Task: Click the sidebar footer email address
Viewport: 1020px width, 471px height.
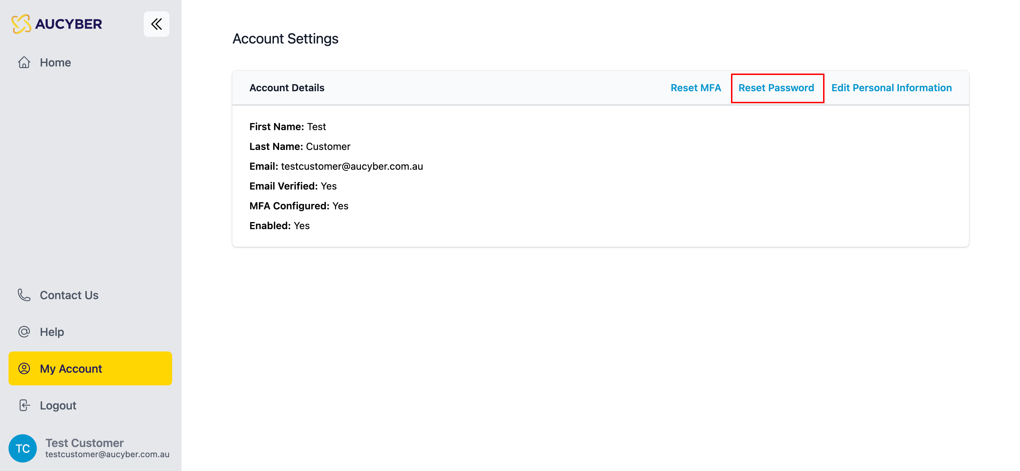Action: click(107, 454)
